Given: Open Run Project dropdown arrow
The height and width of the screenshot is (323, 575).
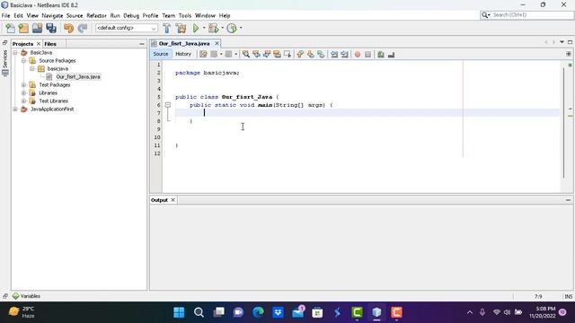Looking at the screenshot, I should click(x=204, y=28).
